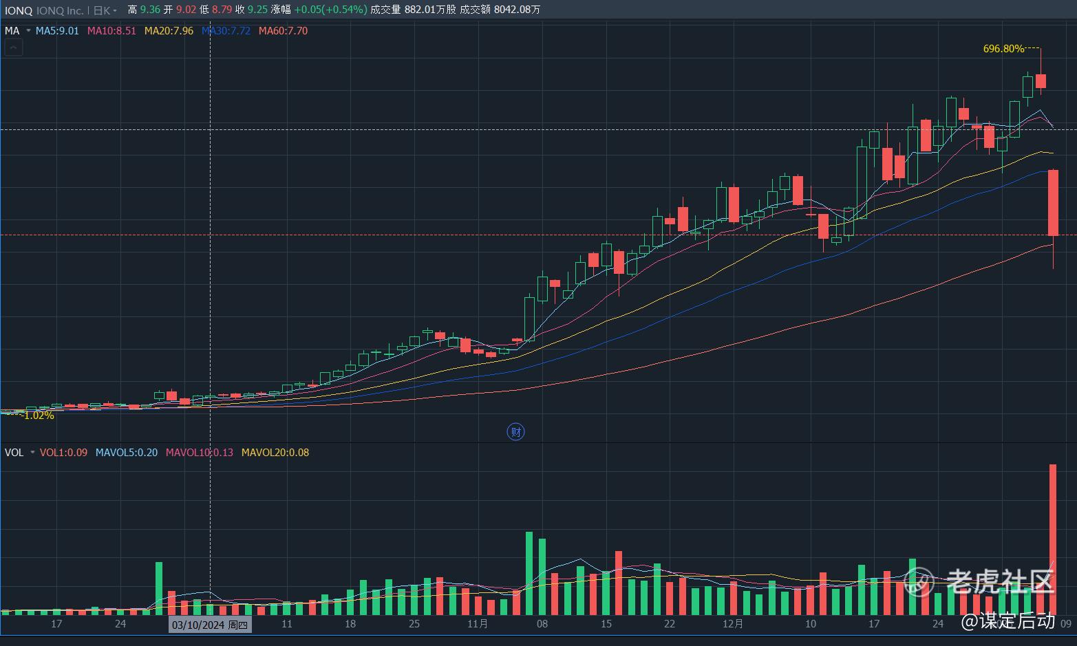The image size is (1077, 646).
Task: Click the MA20:7.96 legend label
Action: (169, 31)
